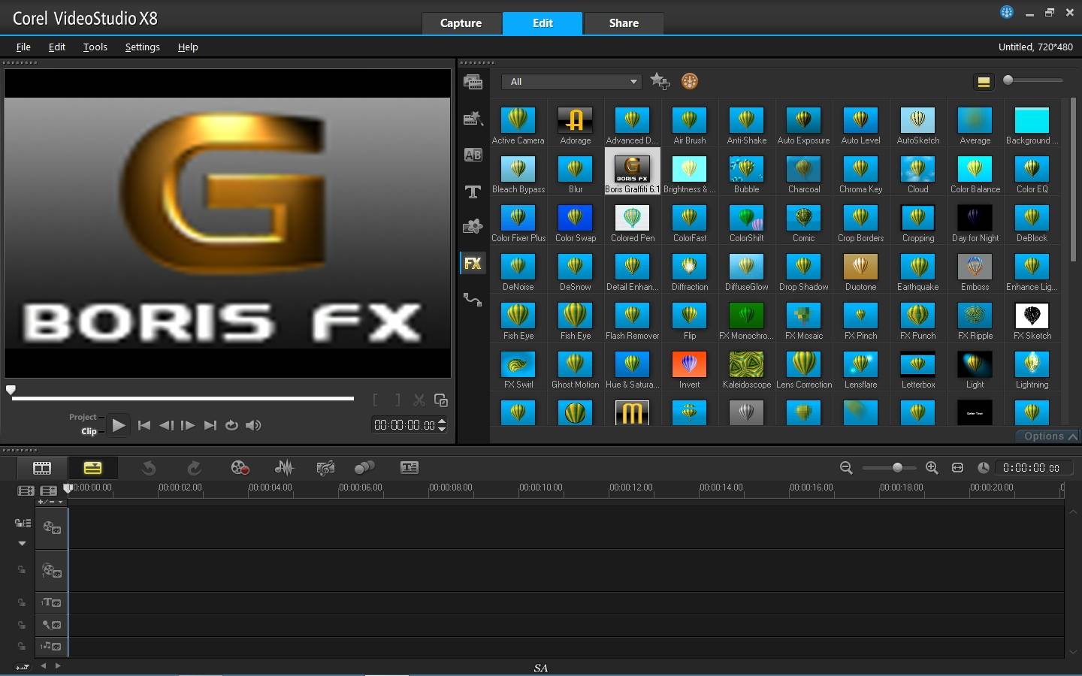Click the timeline zoom slider
1082x676 pixels.
point(889,468)
